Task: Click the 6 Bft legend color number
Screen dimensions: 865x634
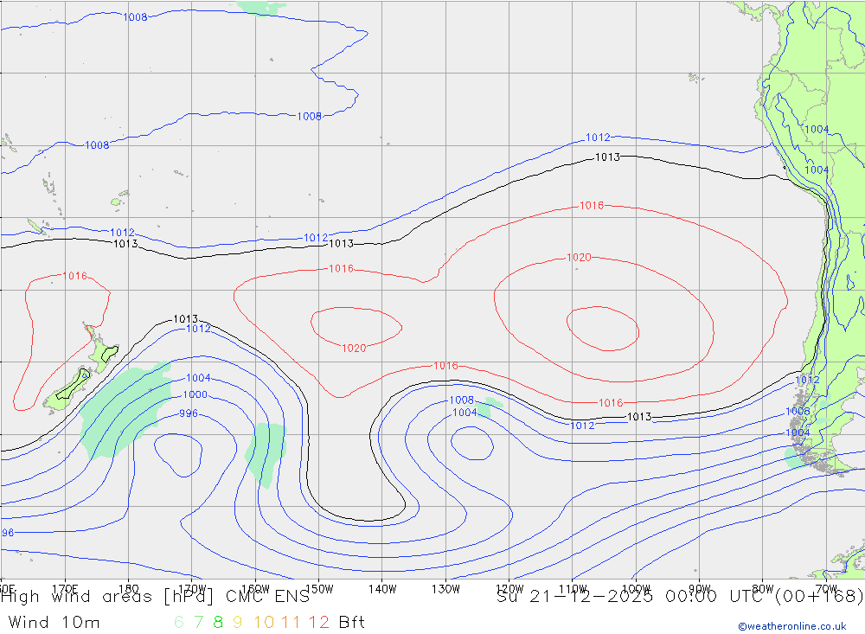Action: coord(178,622)
